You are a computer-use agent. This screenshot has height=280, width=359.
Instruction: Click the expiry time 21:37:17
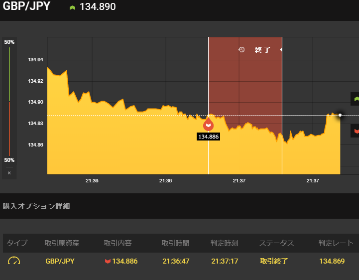(225, 261)
